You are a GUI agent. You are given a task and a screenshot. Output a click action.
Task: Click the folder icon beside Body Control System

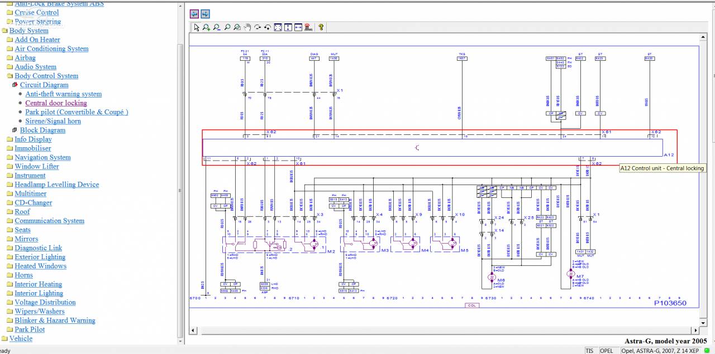pos(10,76)
